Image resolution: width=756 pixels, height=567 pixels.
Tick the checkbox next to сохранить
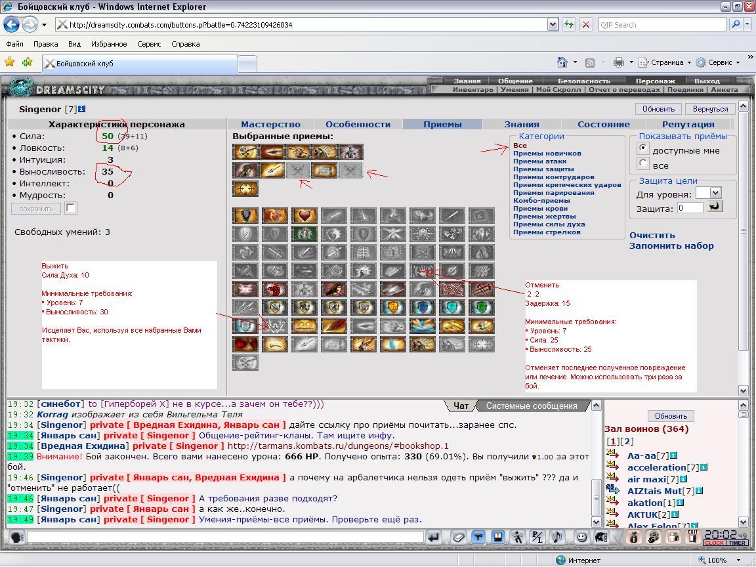pyautogui.click(x=70, y=208)
